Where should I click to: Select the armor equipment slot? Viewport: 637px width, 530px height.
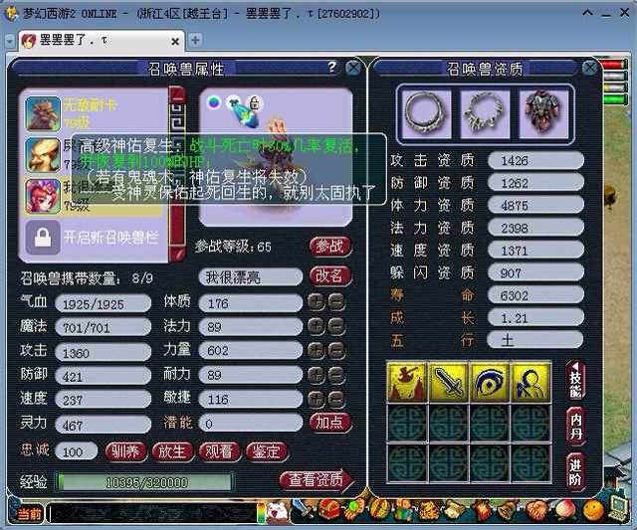(x=543, y=113)
